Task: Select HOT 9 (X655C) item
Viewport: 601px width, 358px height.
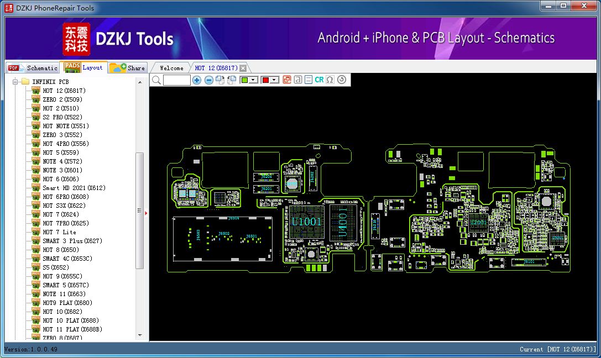Action: coord(62,276)
